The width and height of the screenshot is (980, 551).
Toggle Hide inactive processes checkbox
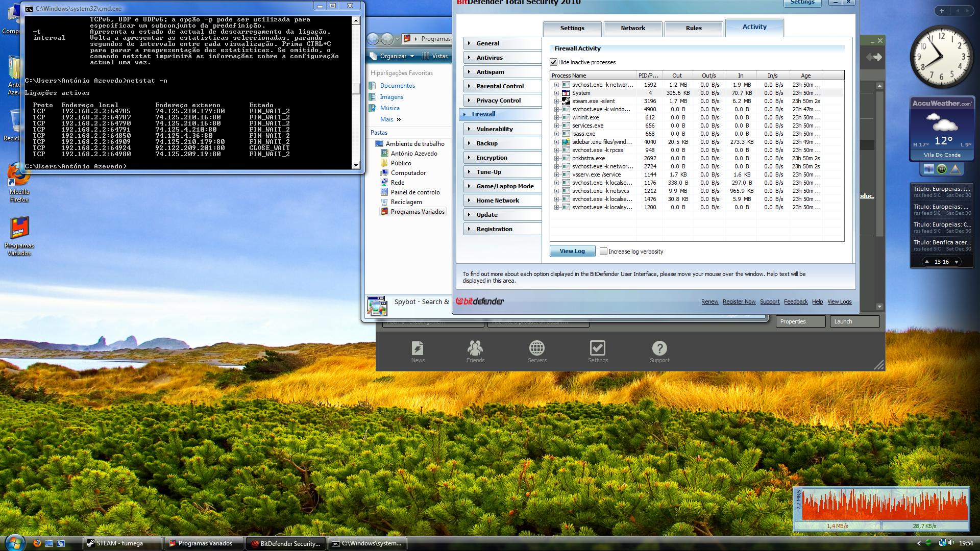(x=553, y=62)
